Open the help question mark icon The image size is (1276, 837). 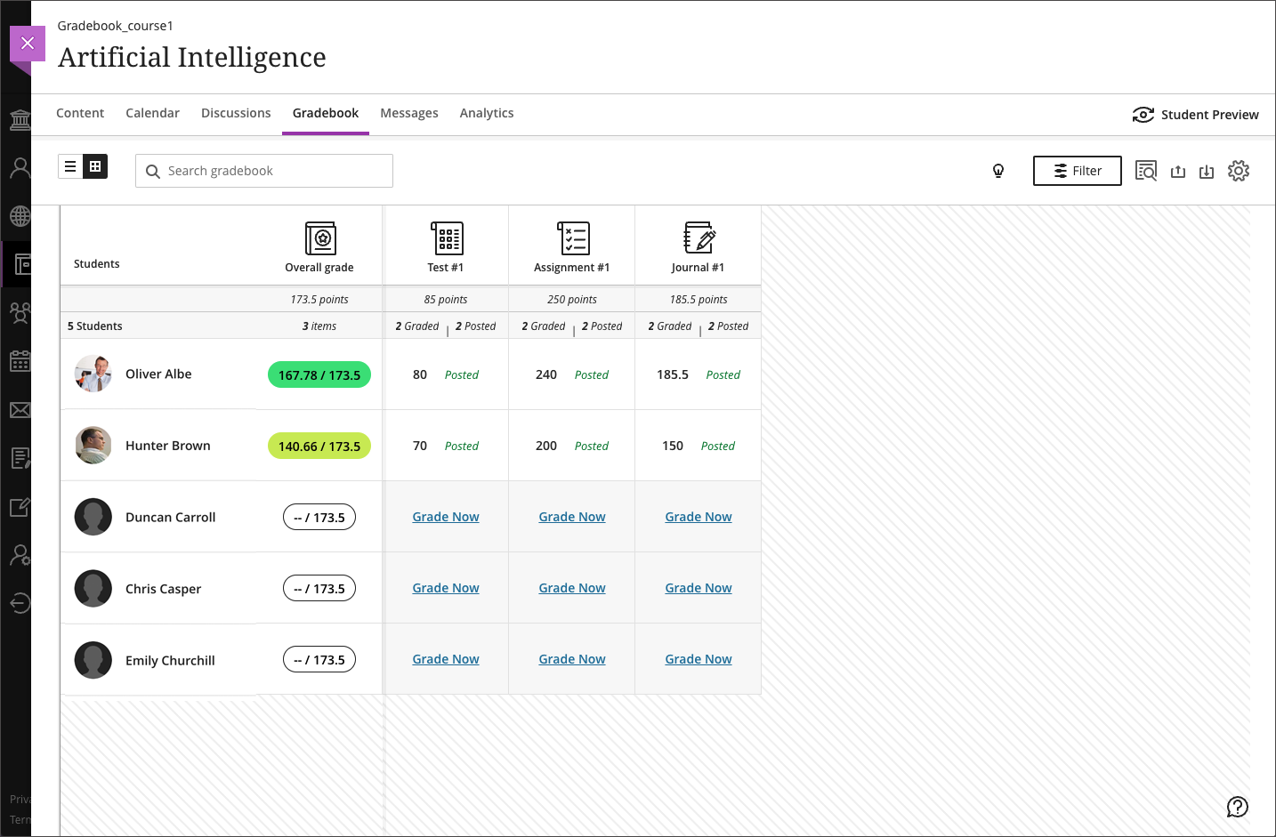point(1237,807)
